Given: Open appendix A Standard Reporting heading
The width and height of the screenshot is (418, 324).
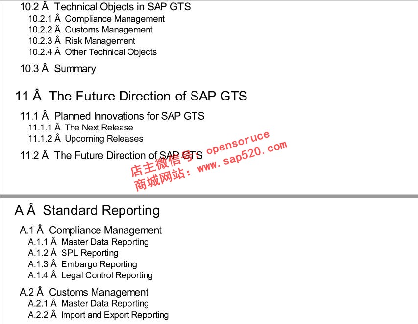Looking at the screenshot, I should point(87,210).
